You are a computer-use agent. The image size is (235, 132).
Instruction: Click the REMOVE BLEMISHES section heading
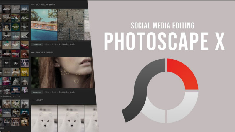(x=45, y=53)
